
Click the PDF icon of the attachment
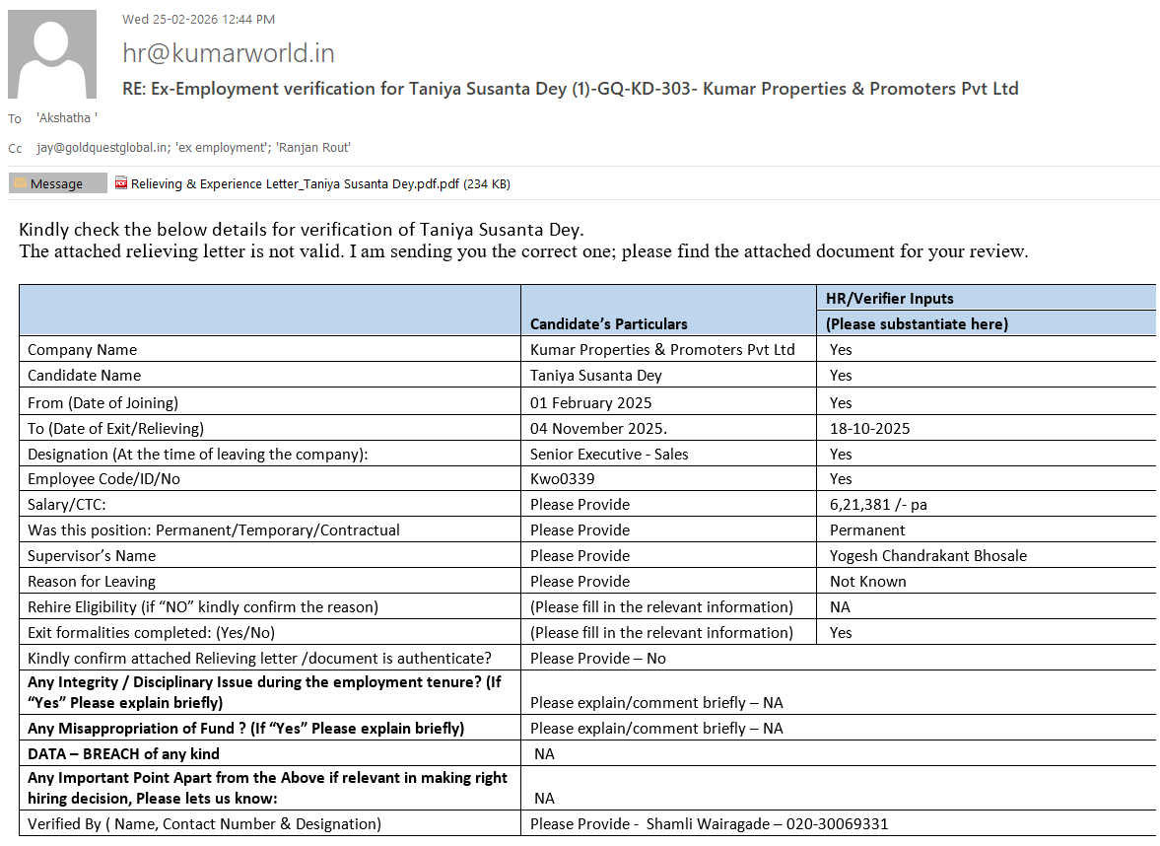coord(121,183)
